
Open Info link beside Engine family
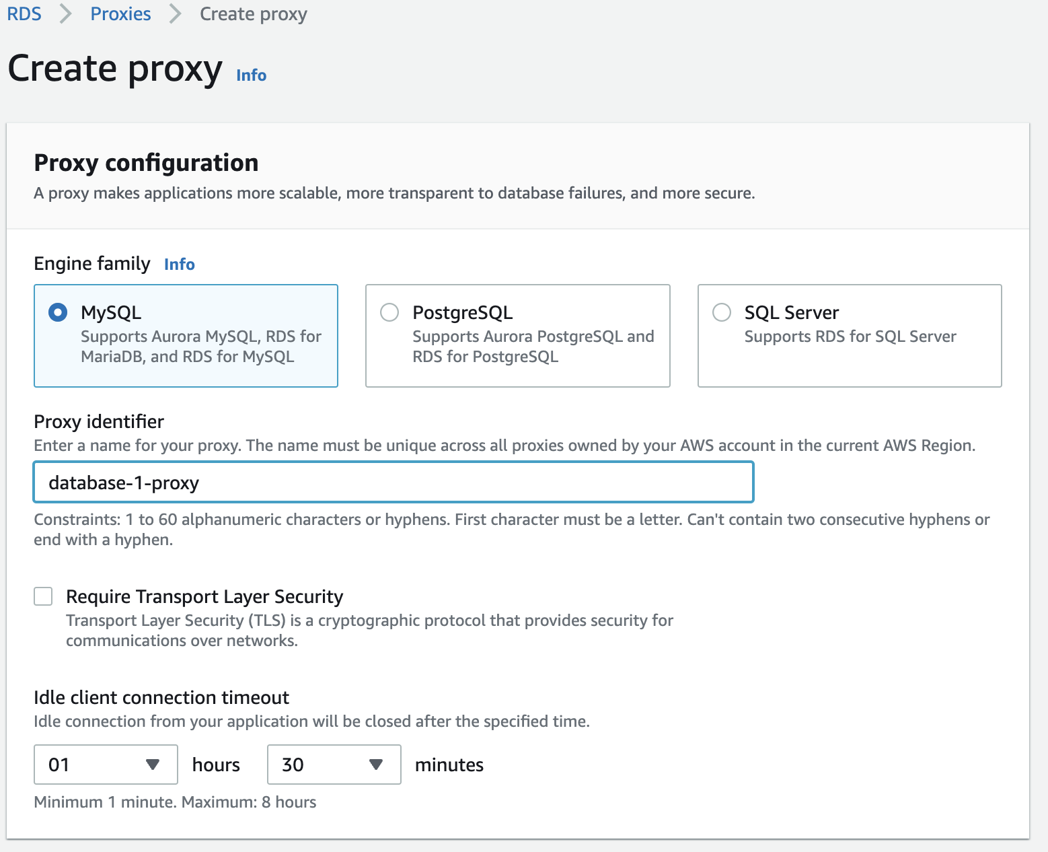click(x=179, y=264)
